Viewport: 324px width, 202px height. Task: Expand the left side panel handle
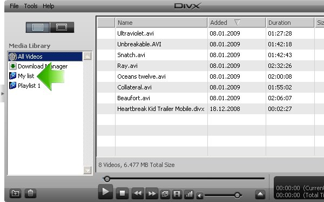[2, 94]
